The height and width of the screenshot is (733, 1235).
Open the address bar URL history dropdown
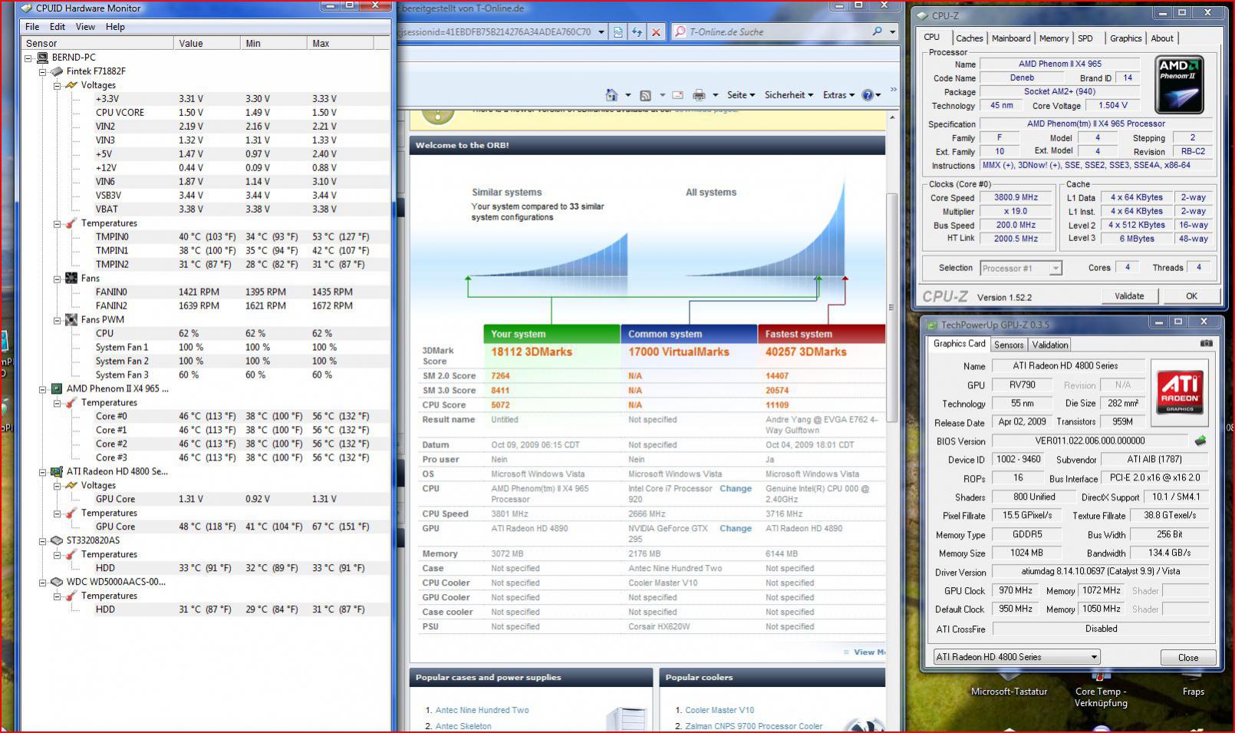click(x=601, y=32)
